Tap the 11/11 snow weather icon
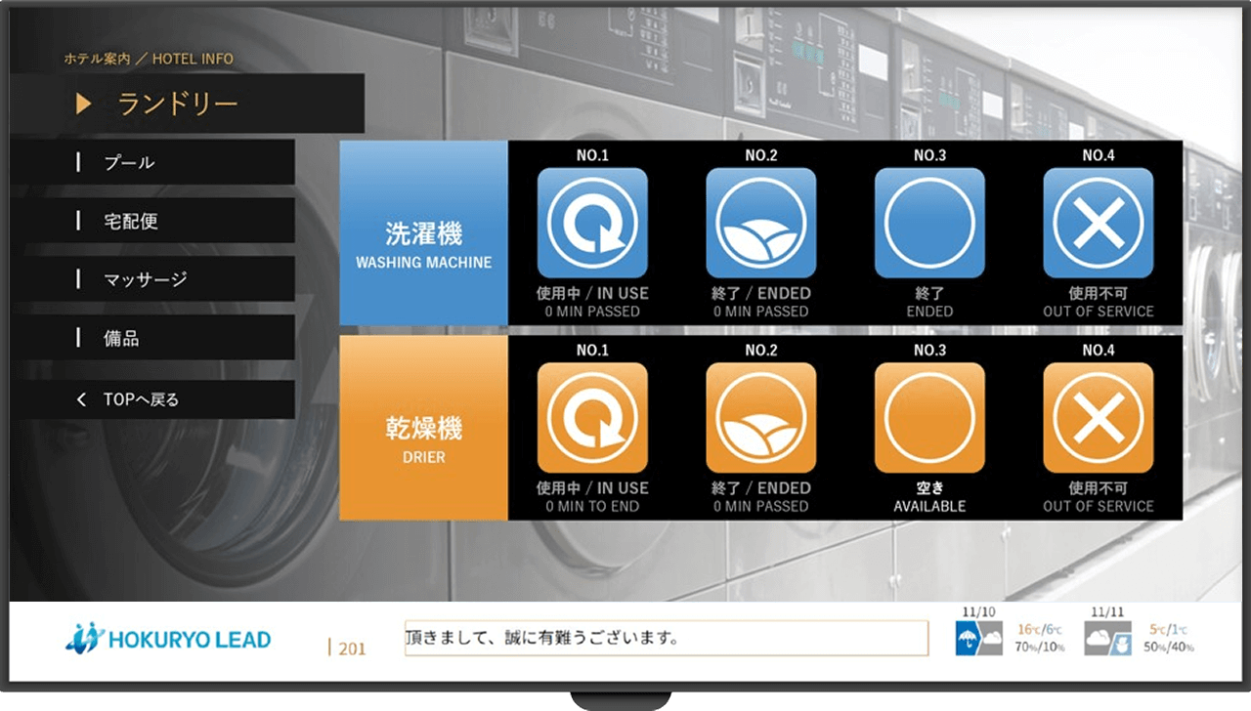 pos(1108,640)
